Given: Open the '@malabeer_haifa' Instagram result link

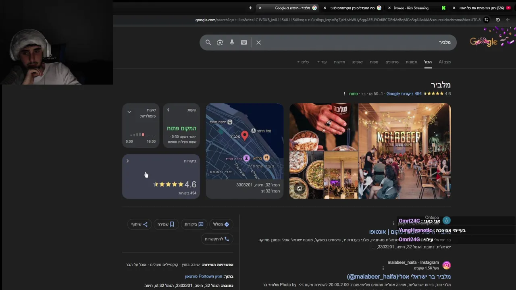Looking at the screenshot, I should (x=399, y=277).
